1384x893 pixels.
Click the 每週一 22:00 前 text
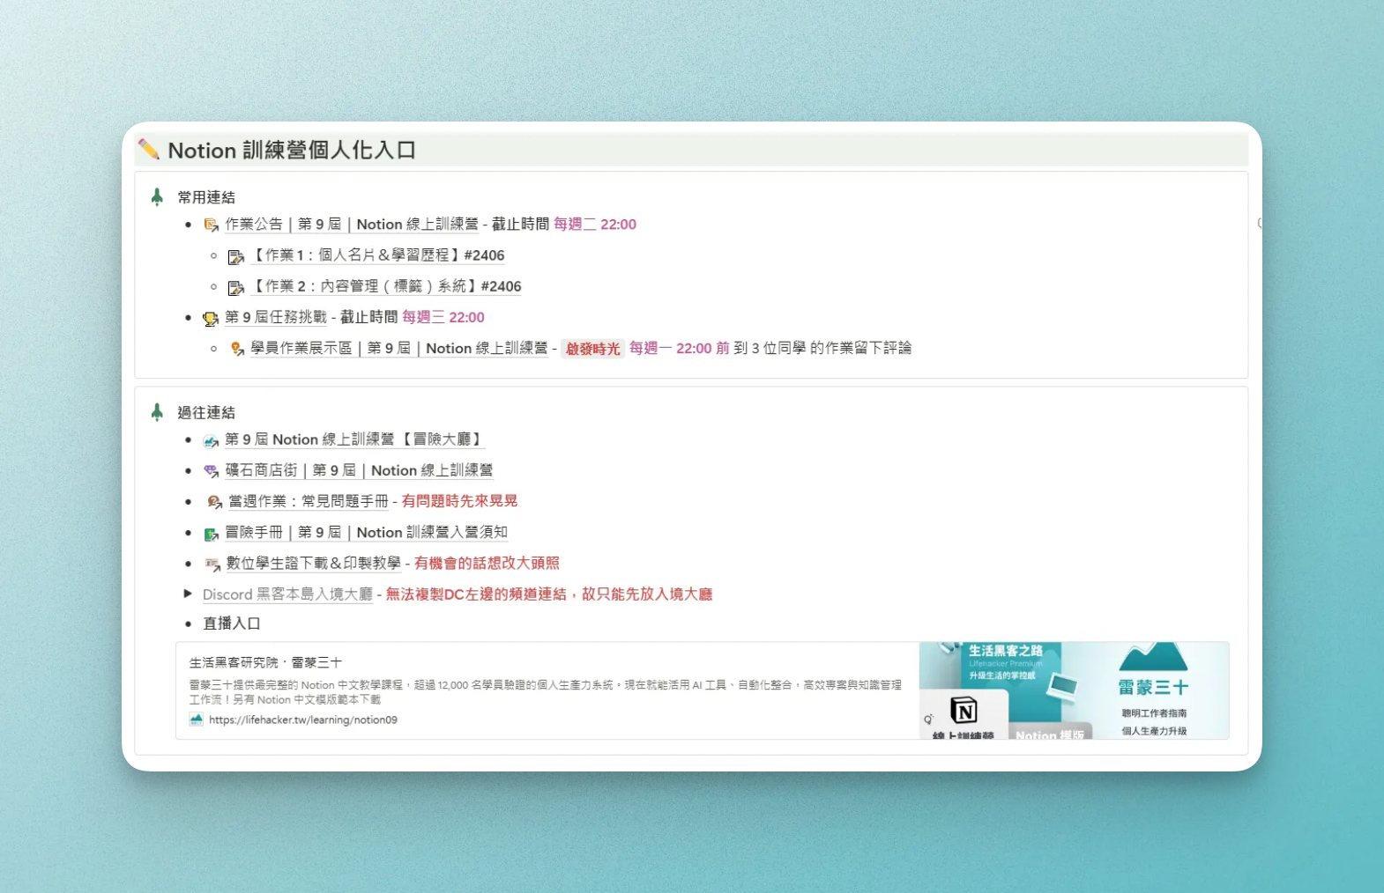point(680,348)
